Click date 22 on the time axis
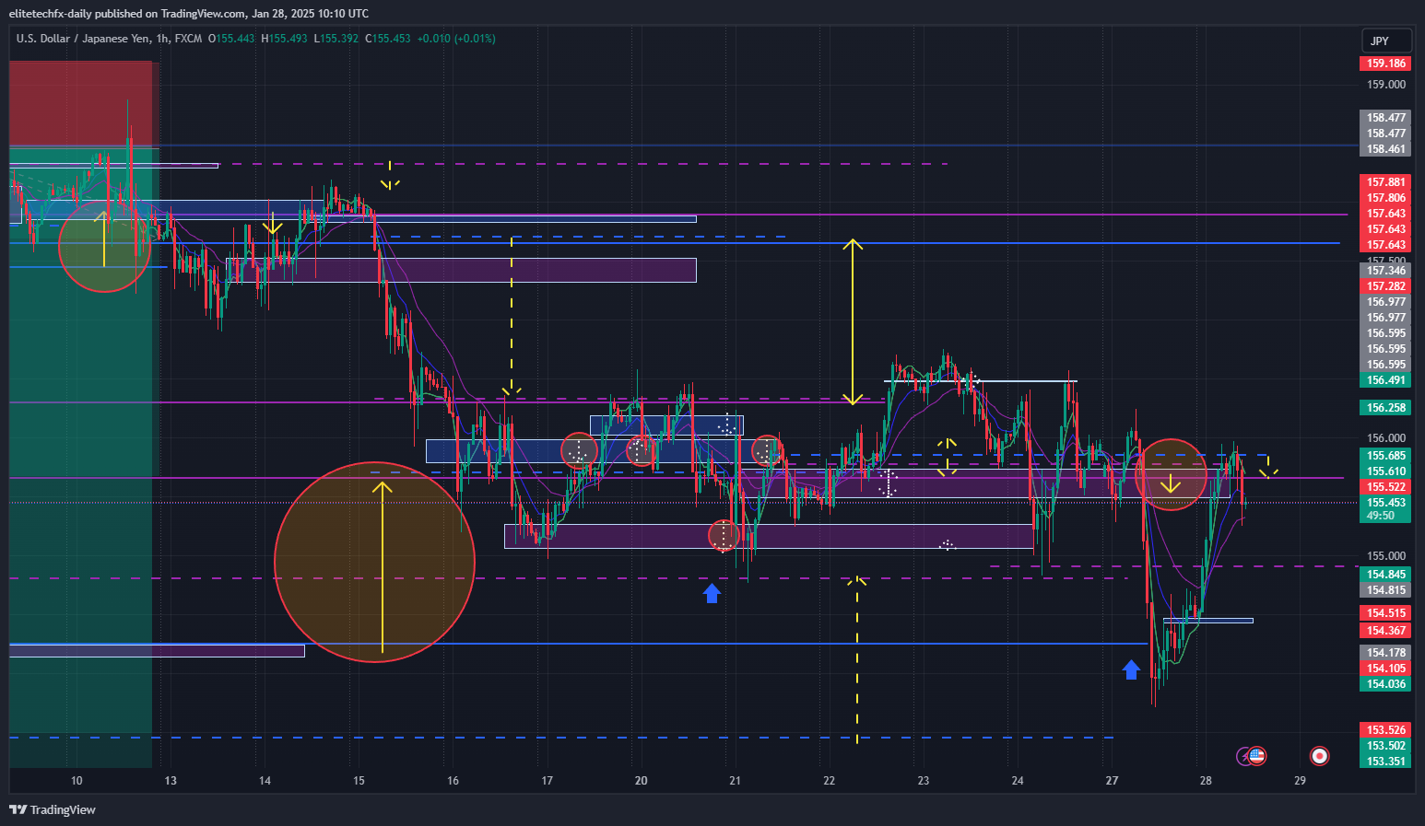This screenshot has width=1425, height=826. click(829, 781)
